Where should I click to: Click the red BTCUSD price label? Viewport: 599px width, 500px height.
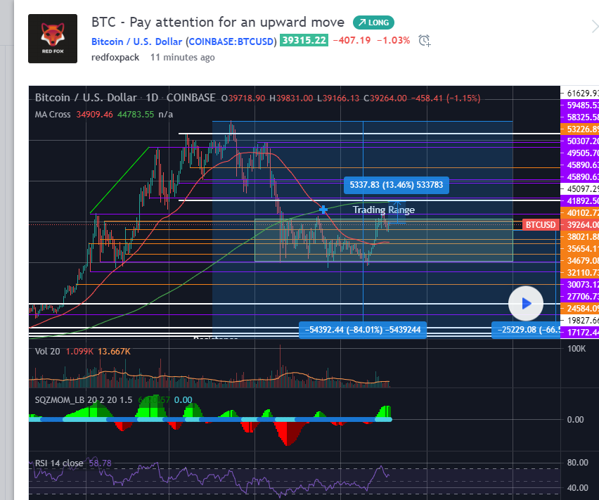point(541,225)
